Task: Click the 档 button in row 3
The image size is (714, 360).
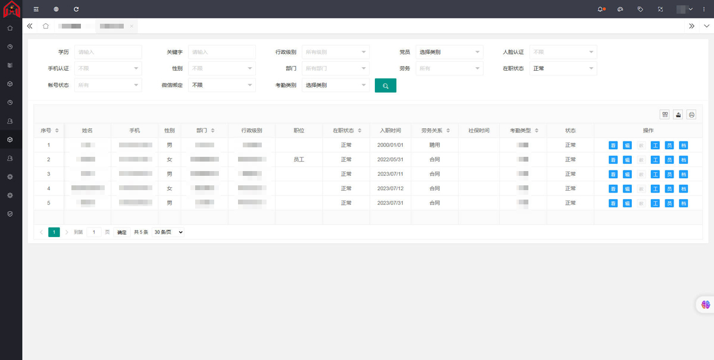Action: 683,174
